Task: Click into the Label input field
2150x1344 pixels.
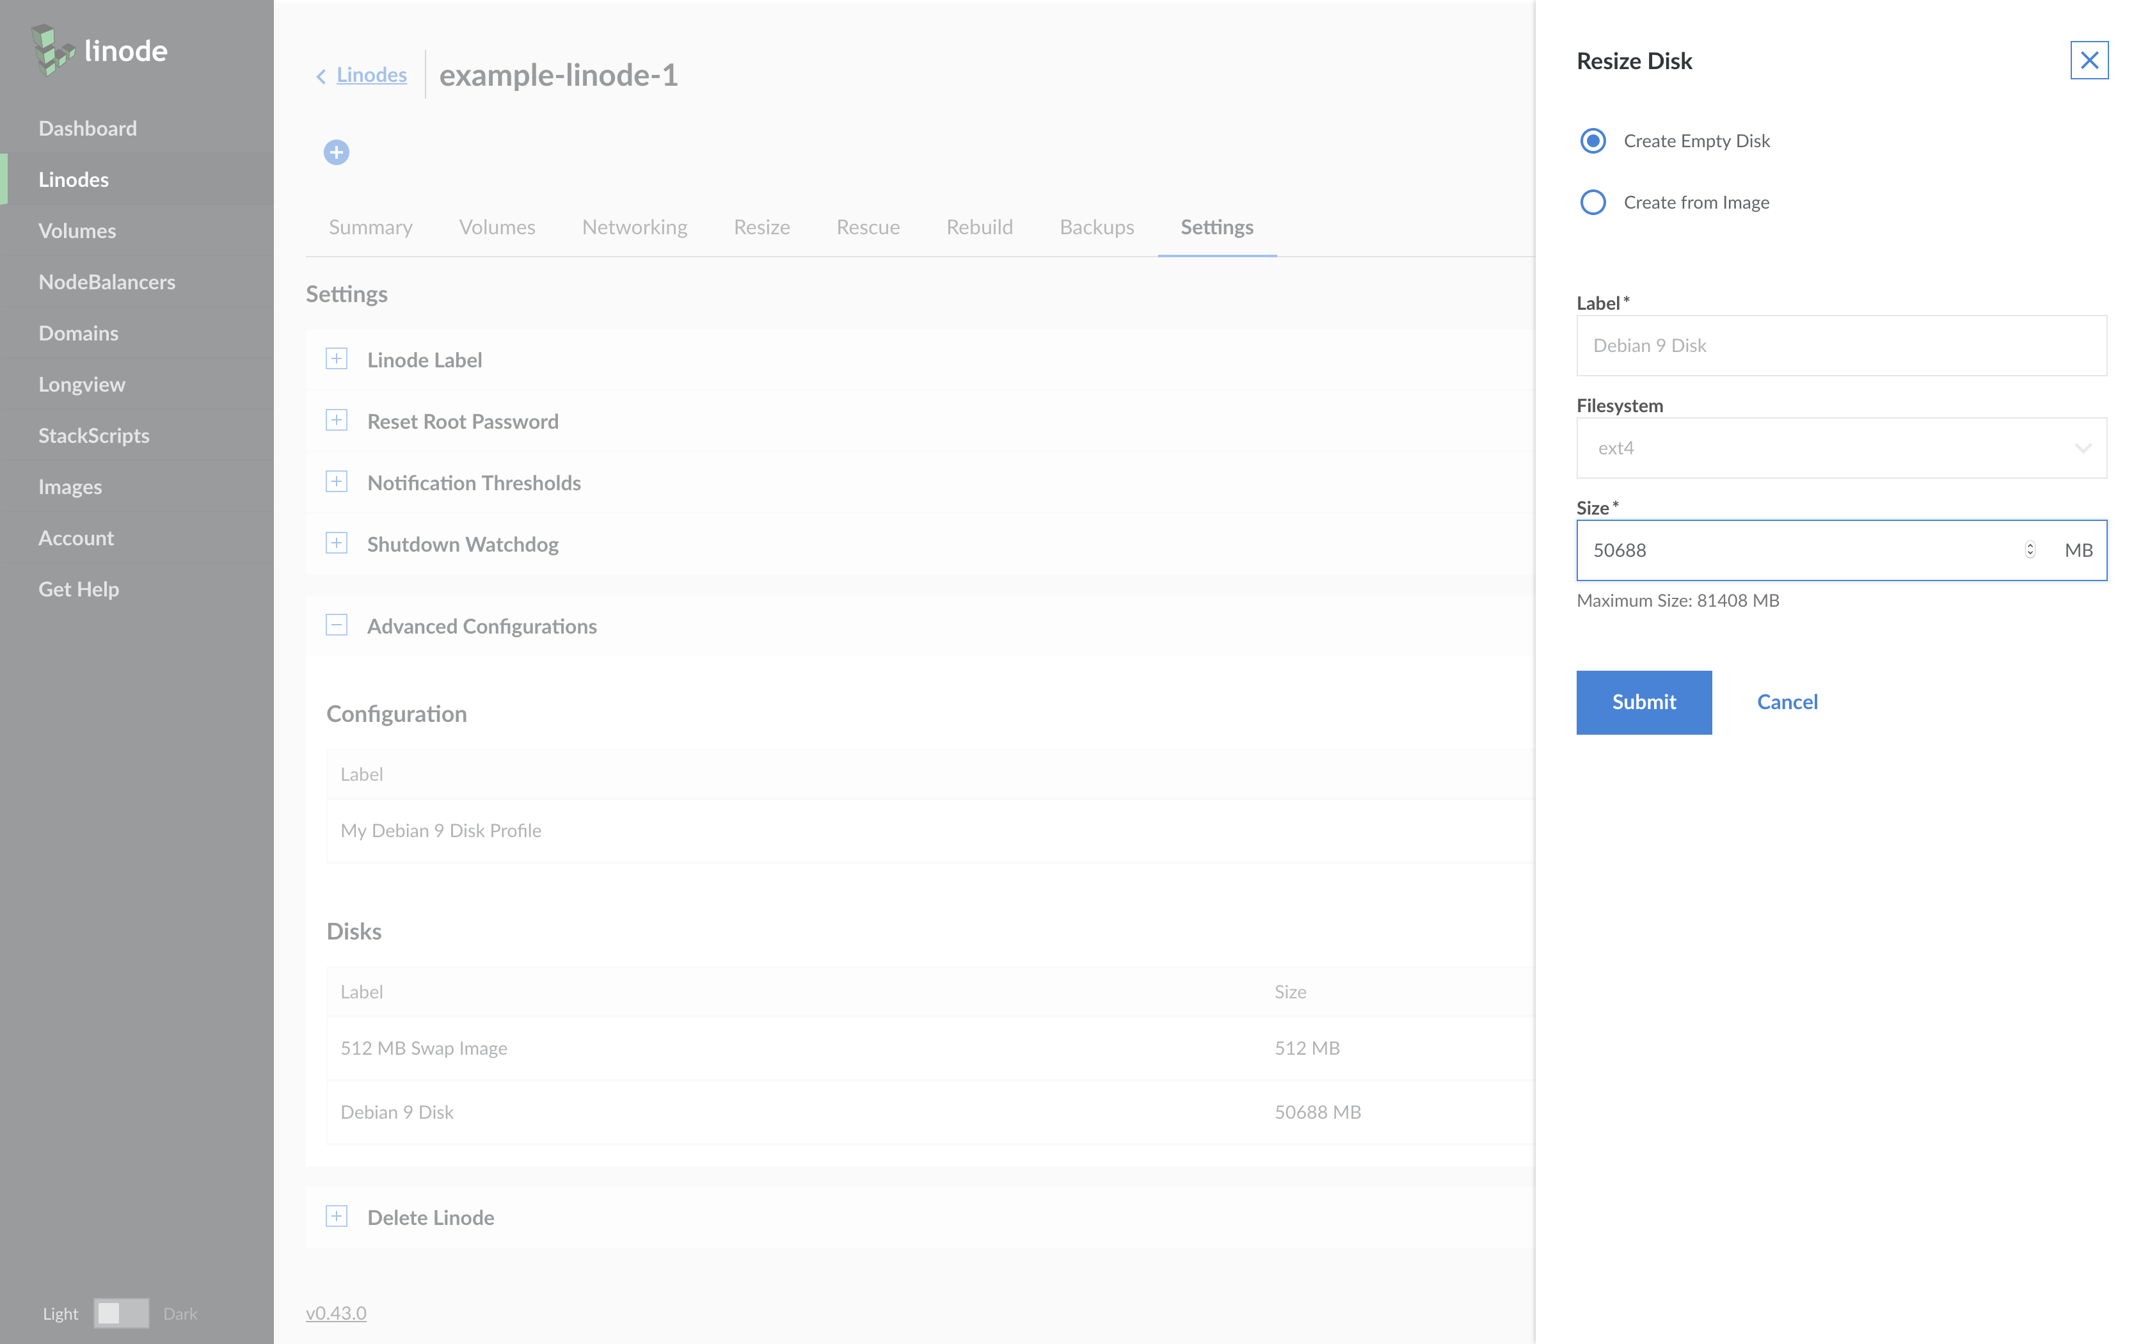Action: (1841, 346)
